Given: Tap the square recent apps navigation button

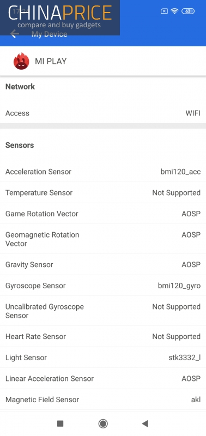Looking at the screenshot, I should [x=60, y=423].
